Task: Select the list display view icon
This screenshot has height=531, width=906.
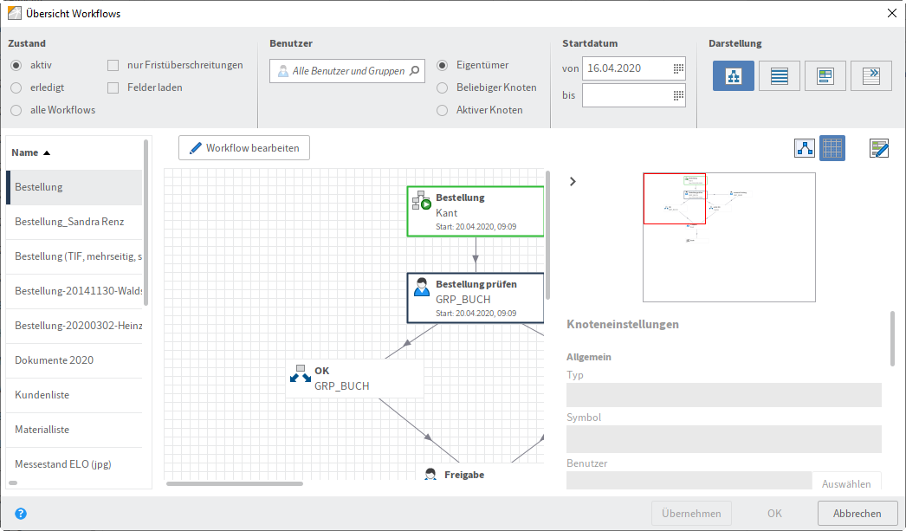Action: click(779, 76)
